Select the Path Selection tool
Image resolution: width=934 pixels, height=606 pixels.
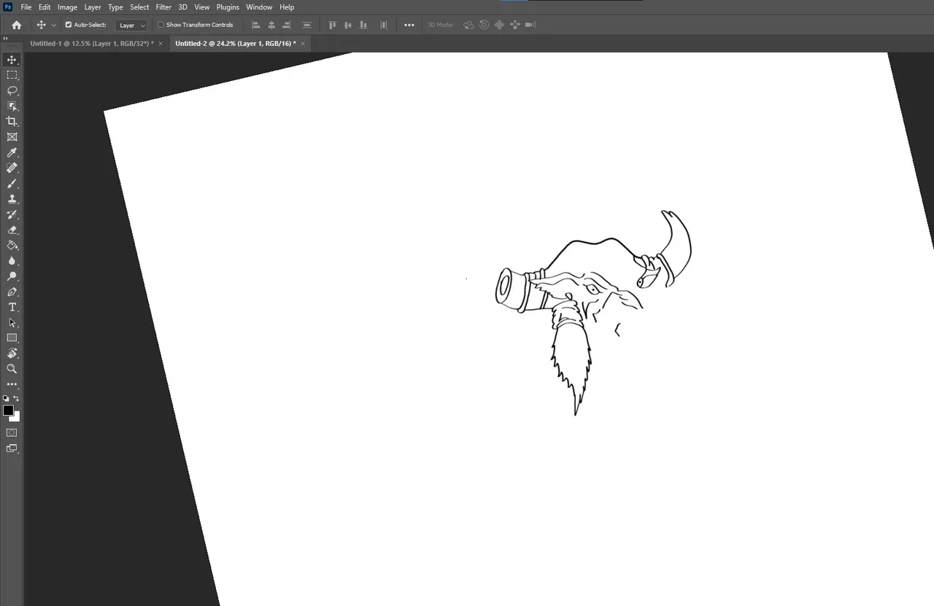(x=12, y=322)
